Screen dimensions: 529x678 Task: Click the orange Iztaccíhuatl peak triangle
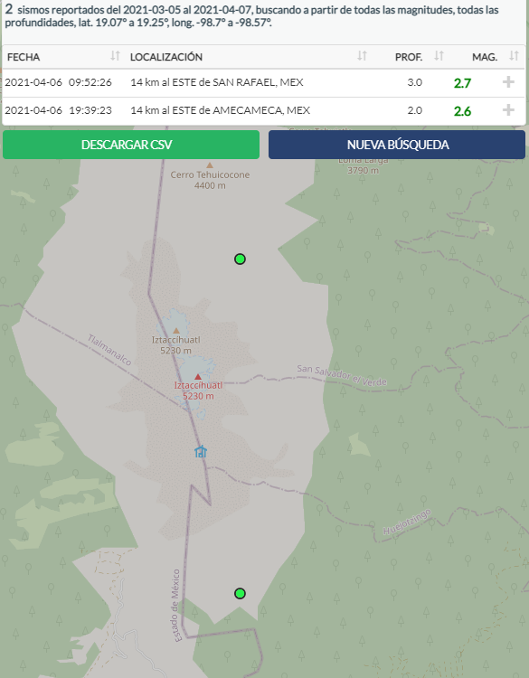click(176, 331)
